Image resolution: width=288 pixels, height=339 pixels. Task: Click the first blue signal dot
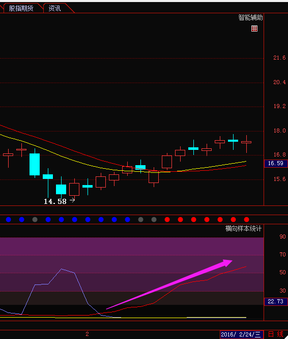pos(9,220)
